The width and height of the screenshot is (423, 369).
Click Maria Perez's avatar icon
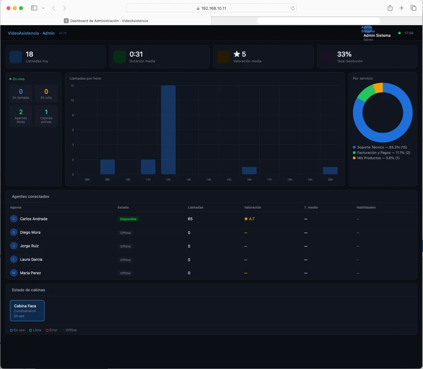click(14, 273)
